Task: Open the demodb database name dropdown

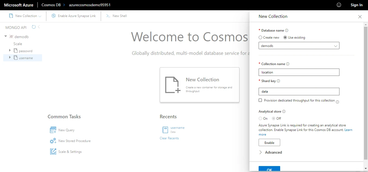Action: (299, 46)
